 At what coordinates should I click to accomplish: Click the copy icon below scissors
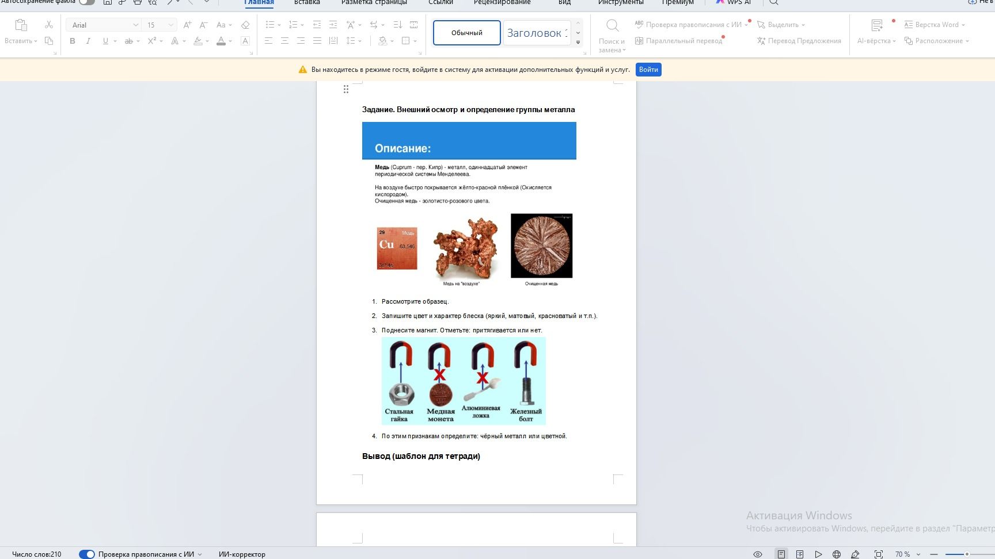(49, 41)
